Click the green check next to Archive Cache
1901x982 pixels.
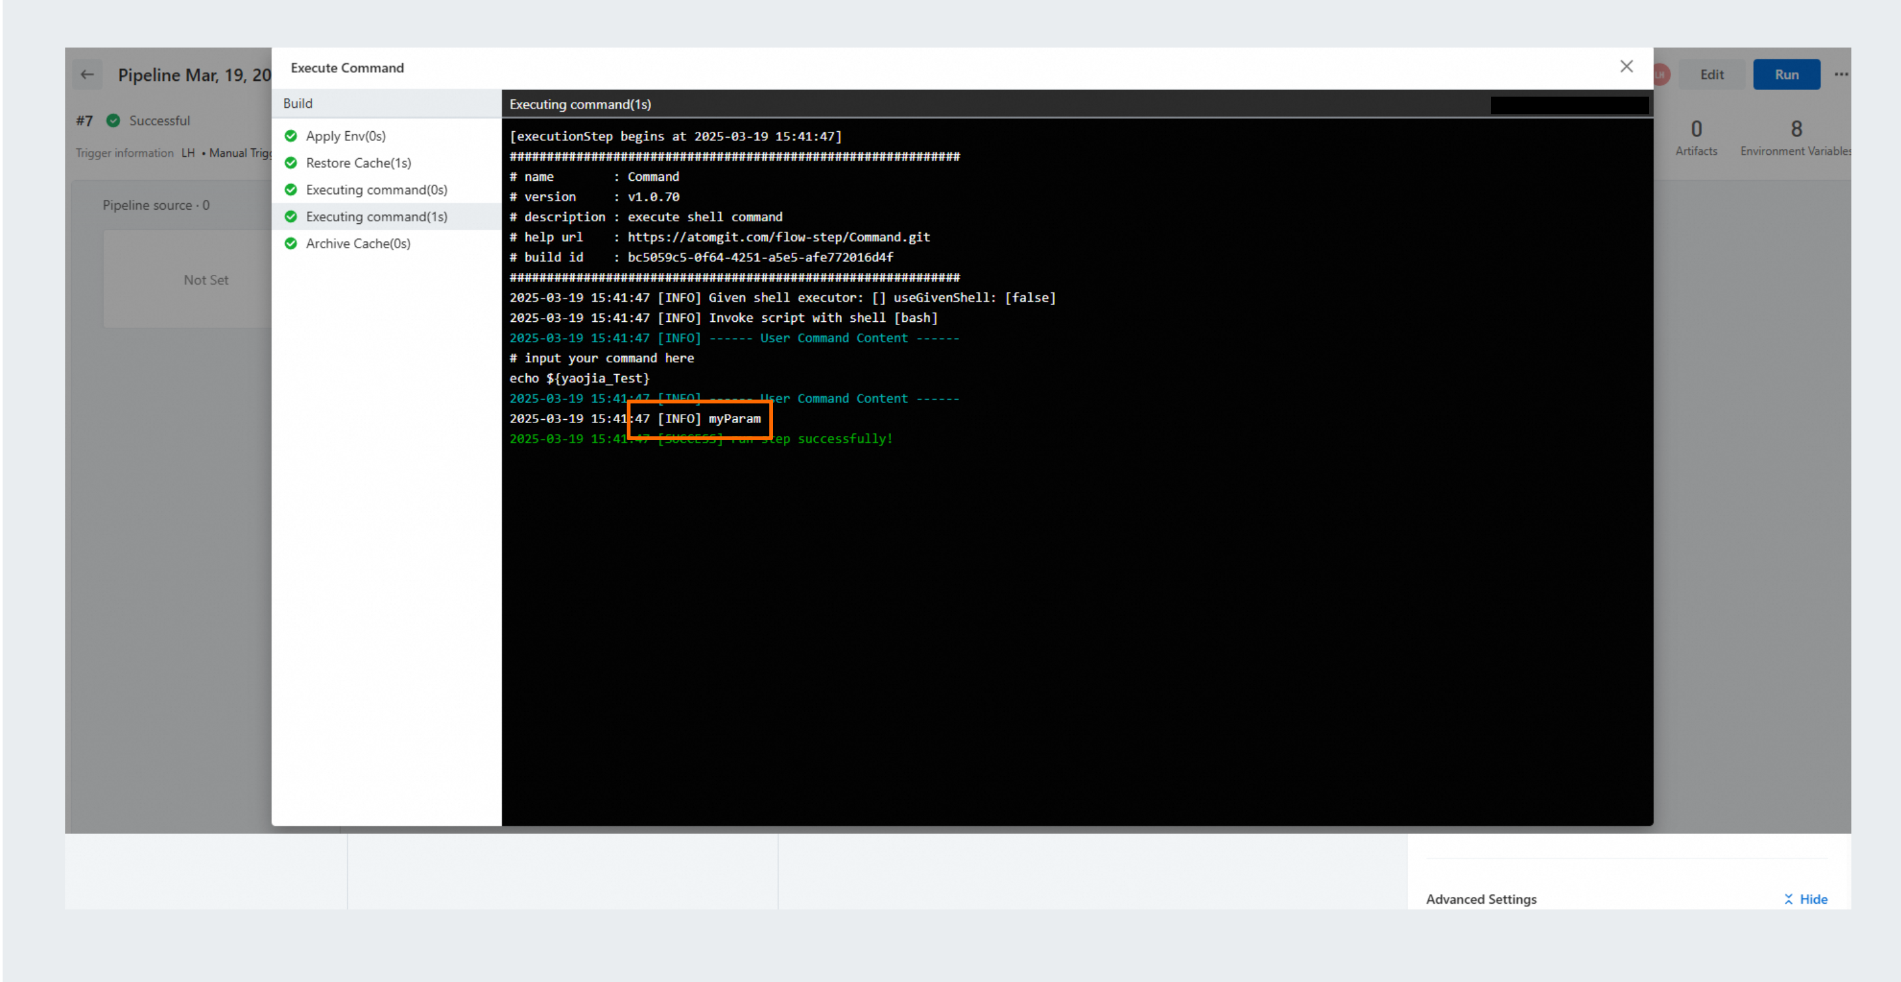tap(291, 244)
